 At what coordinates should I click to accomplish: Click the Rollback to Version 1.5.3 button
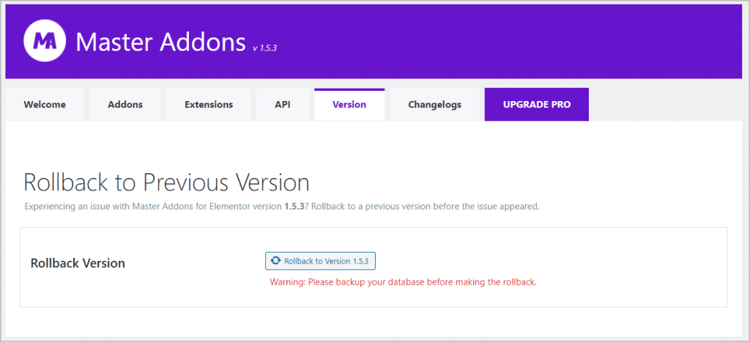pos(321,261)
